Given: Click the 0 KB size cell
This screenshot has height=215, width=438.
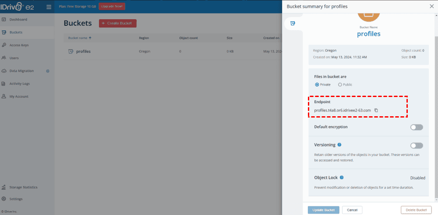Looking at the screenshot, I should click(x=230, y=52).
